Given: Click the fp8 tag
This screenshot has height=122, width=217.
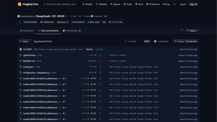Looking at the screenshot, I should (x=104, y=22).
